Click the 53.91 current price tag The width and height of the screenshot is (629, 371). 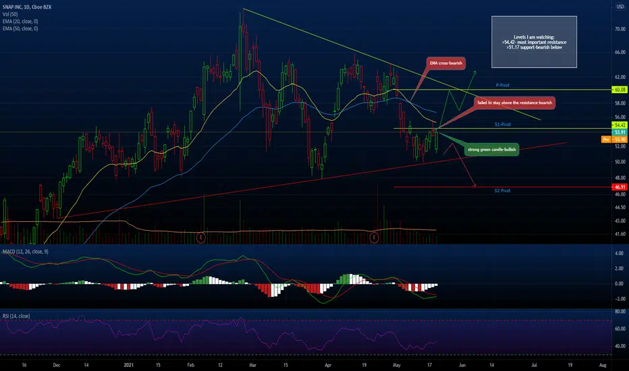pos(620,132)
